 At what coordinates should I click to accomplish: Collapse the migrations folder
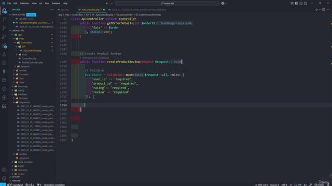click(14, 102)
